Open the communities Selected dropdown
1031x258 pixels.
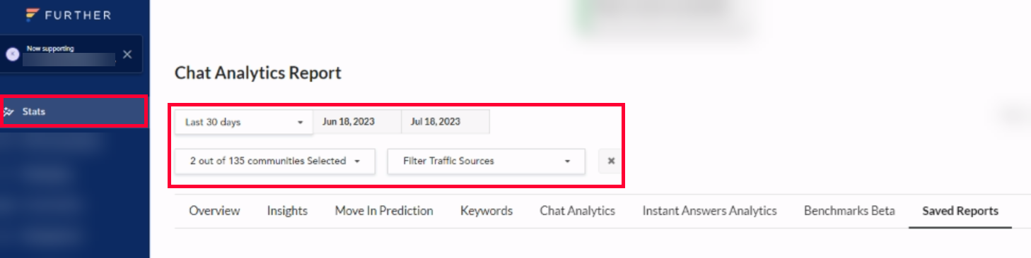(275, 161)
